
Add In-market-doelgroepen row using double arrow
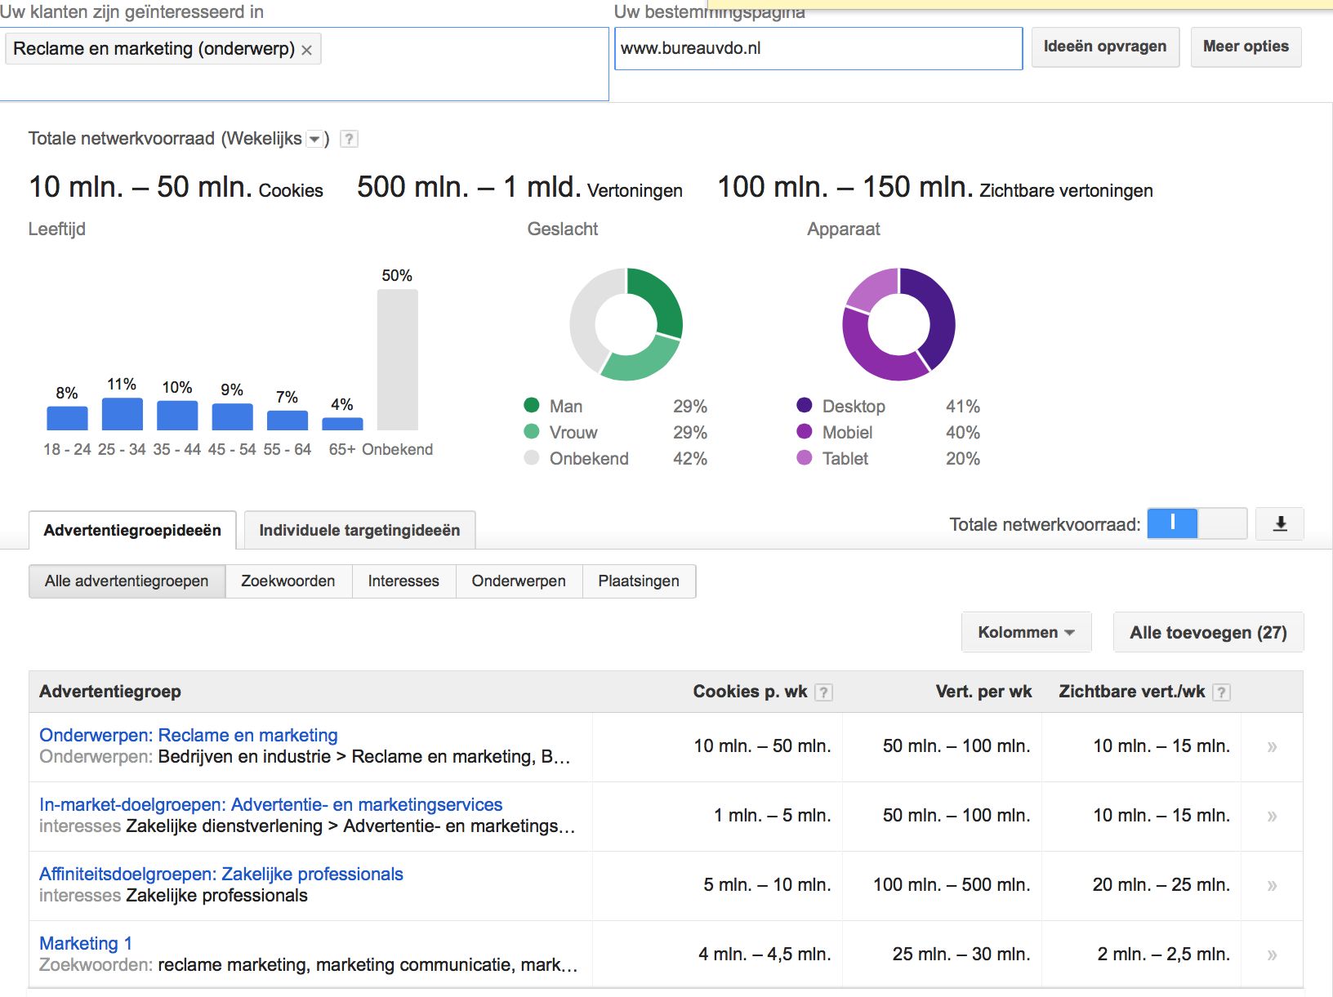click(x=1272, y=816)
